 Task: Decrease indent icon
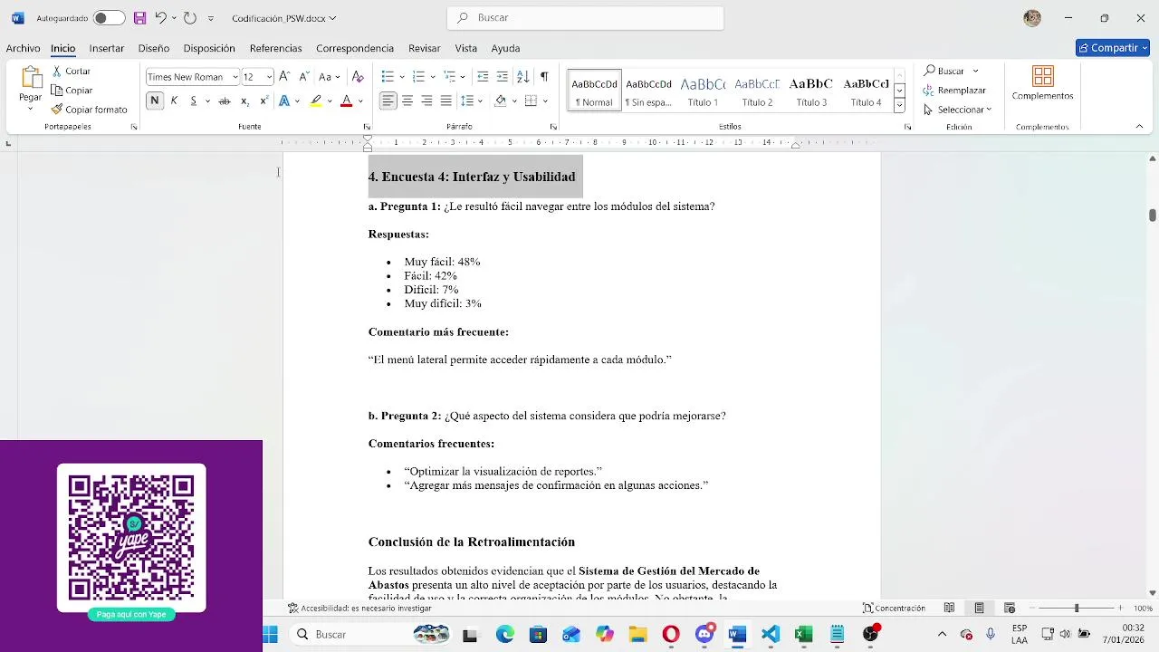coord(483,77)
